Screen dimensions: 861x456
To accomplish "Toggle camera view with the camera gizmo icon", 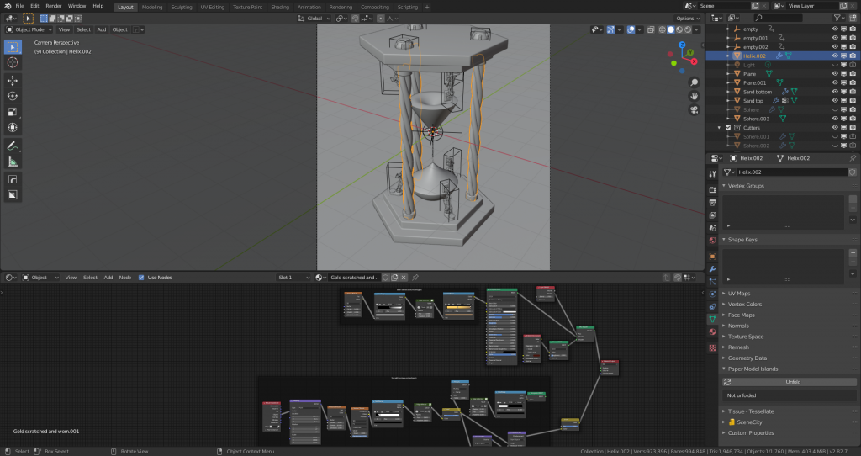I will (x=695, y=109).
